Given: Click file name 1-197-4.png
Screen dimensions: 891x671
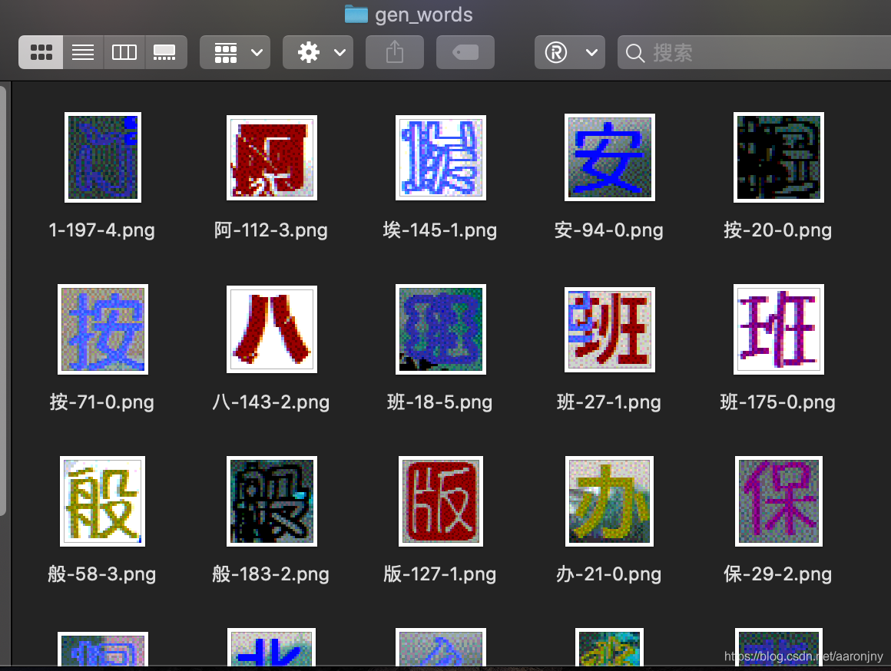Looking at the screenshot, I should coord(101,230).
